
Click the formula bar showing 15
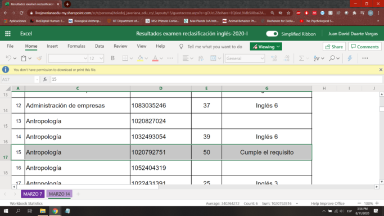click(216, 79)
